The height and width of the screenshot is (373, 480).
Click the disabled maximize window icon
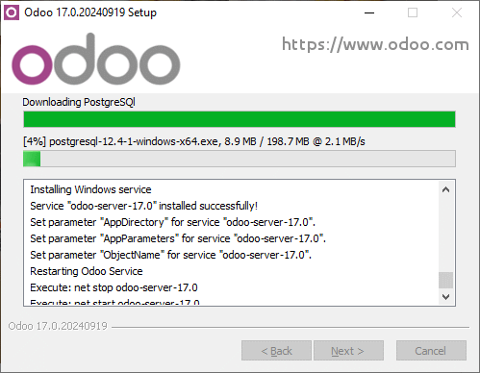click(x=413, y=12)
